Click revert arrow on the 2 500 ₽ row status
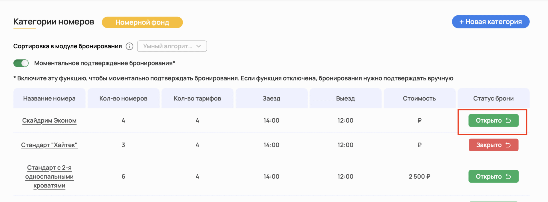 pos(508,177)
